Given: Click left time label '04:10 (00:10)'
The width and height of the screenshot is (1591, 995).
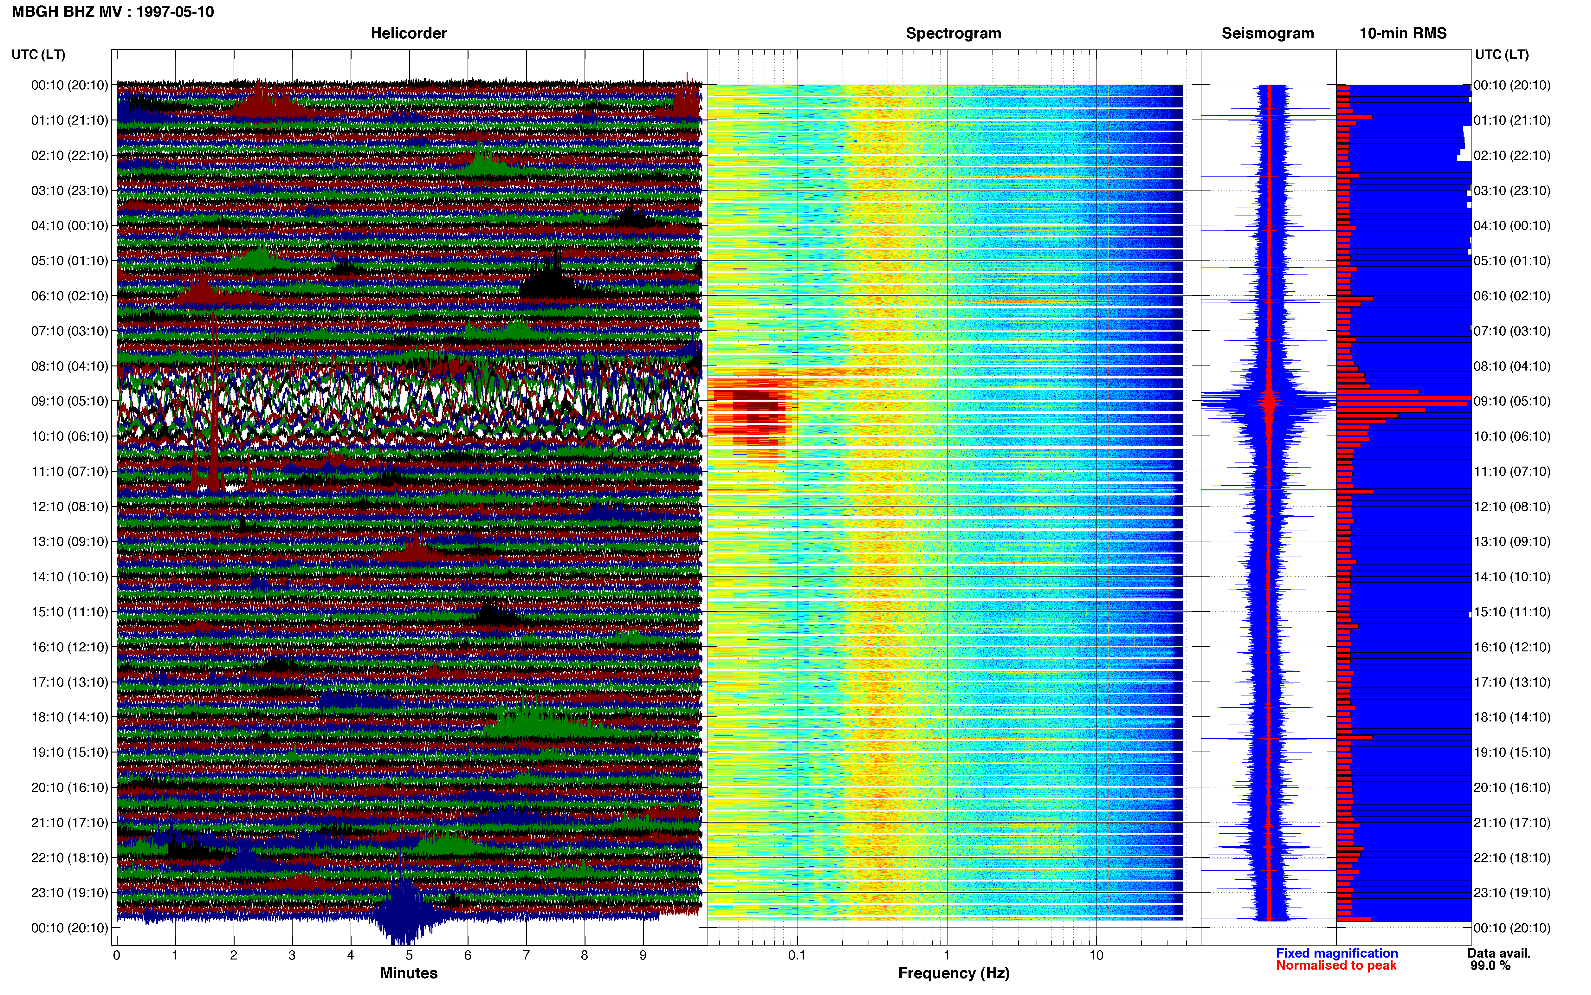Looking at the screenshot, I should (x=70, y=226).
